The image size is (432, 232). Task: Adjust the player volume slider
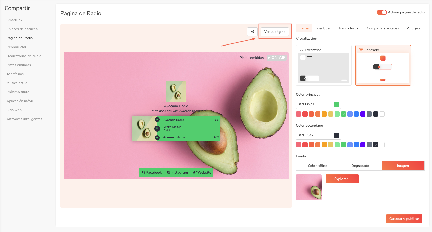pos(171,137)
